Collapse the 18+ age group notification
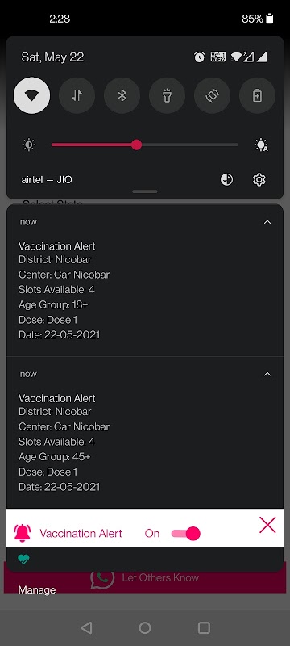This screenshot has width=290, height=646. [267, 222]
